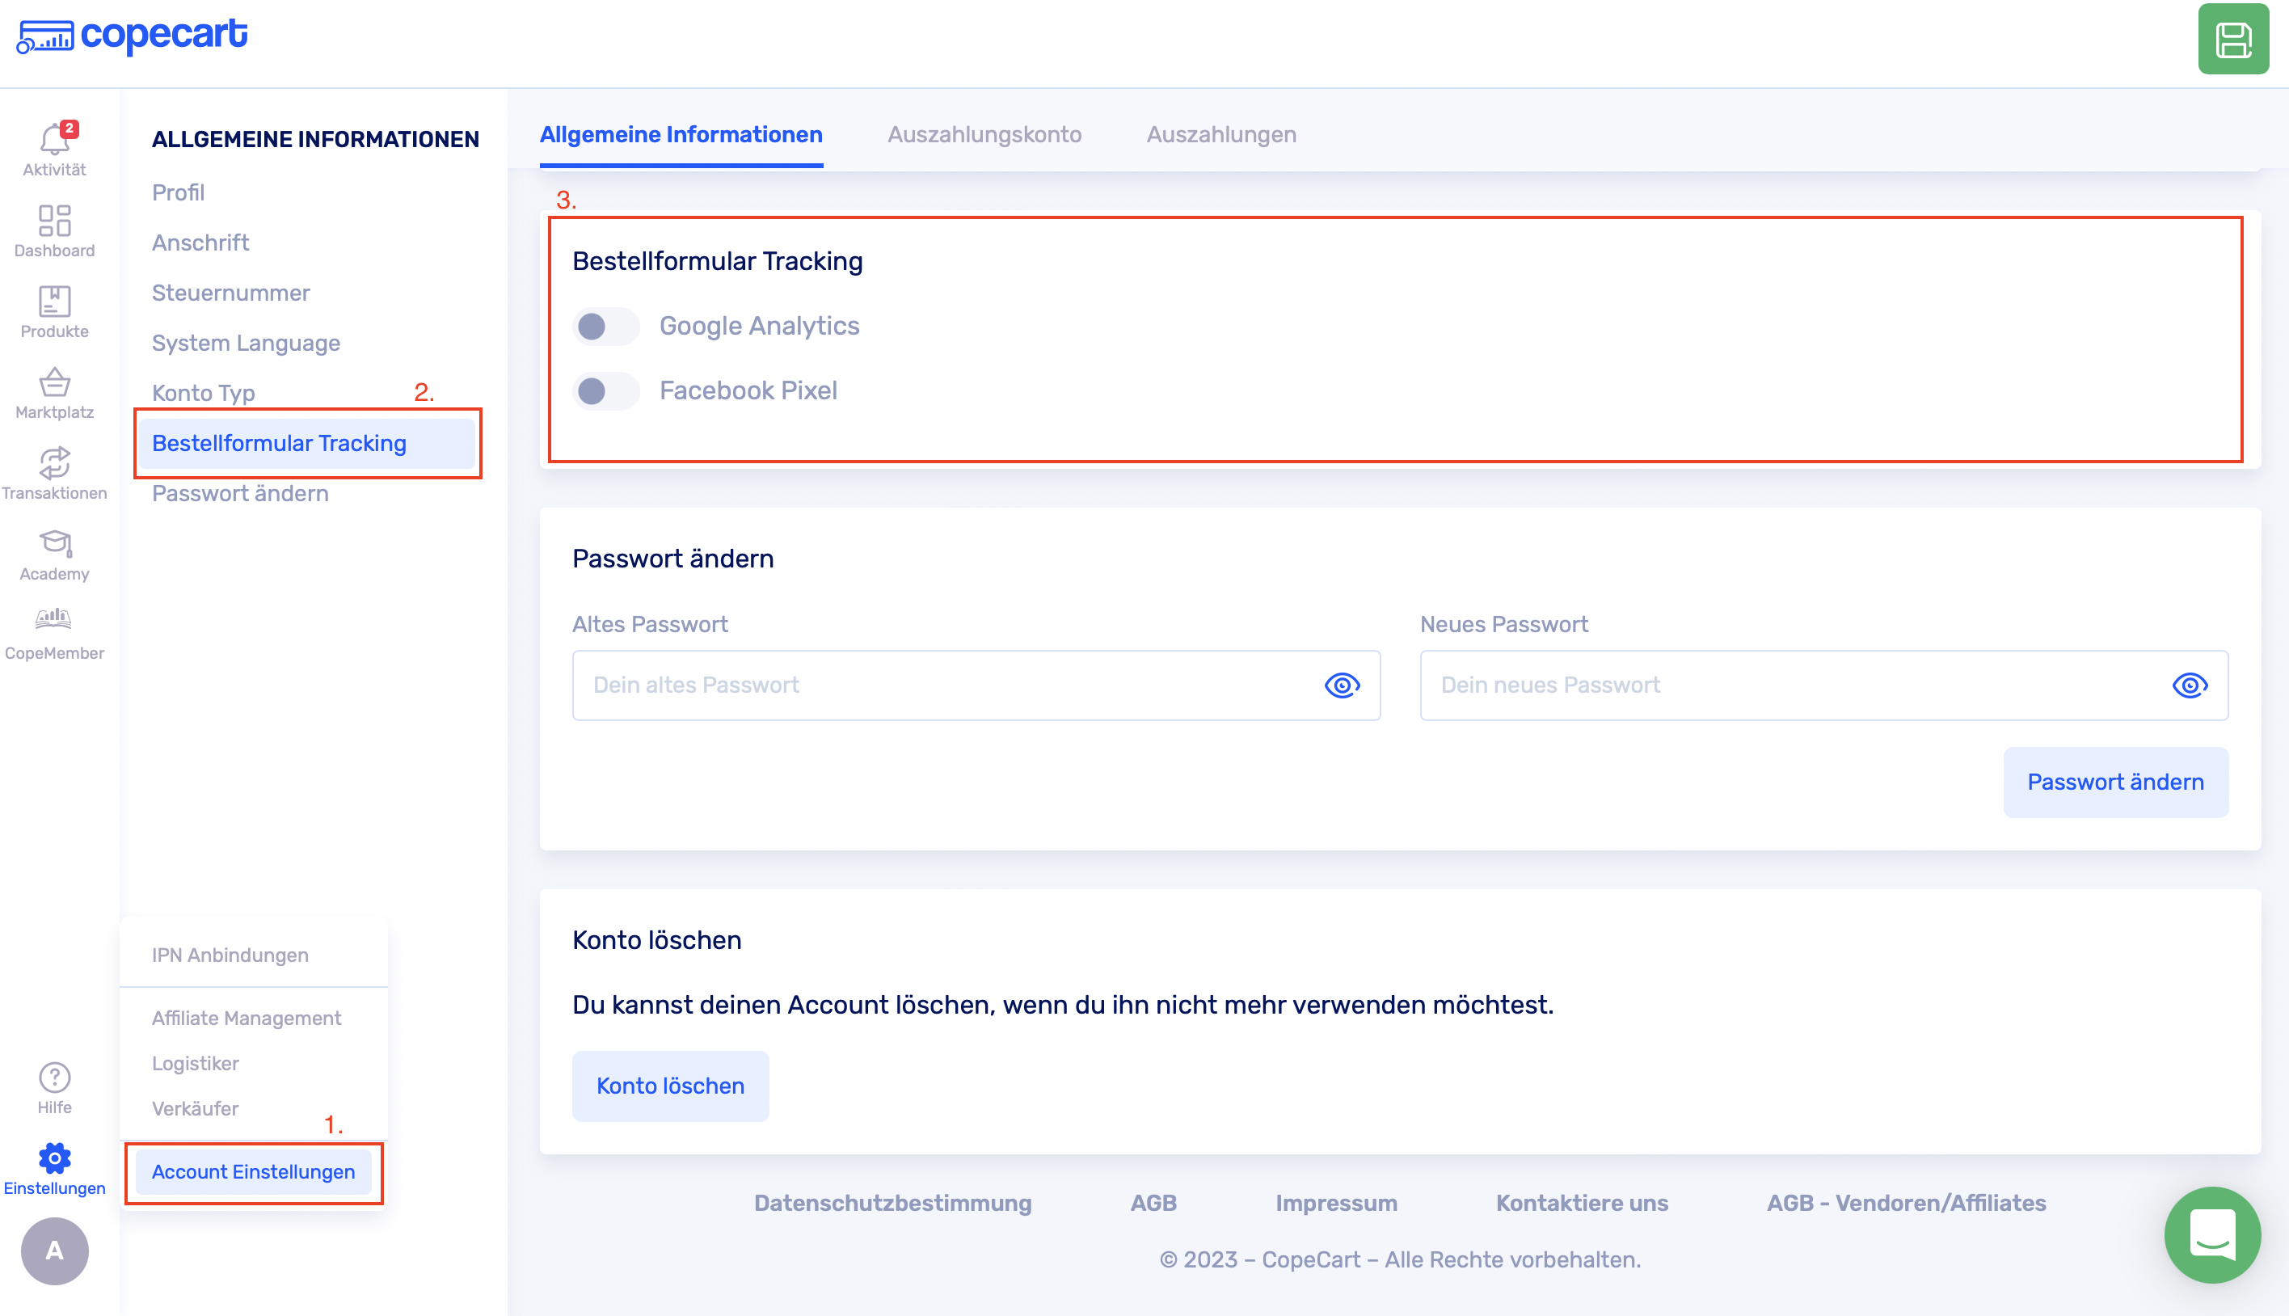Click the green save icon button
This screenshot has height=1316, width=2289.
(2232, 40)
